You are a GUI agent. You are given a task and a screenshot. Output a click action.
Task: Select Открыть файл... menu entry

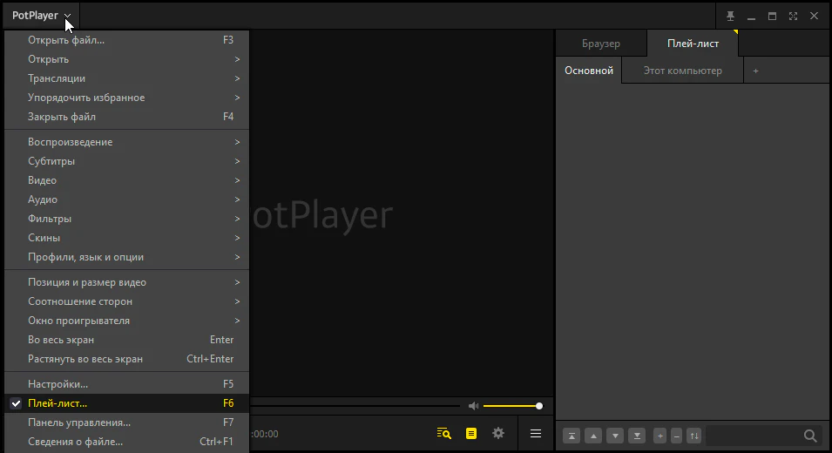pos(66,40)
